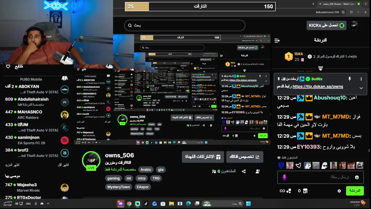The height and width of the screenshot is (209, 371).
Task: Open the tip.dokan.sa/owns support link
Action: pos(318,87)
